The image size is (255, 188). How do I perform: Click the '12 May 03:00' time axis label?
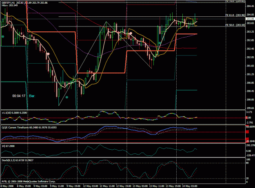tap(91, 186)
